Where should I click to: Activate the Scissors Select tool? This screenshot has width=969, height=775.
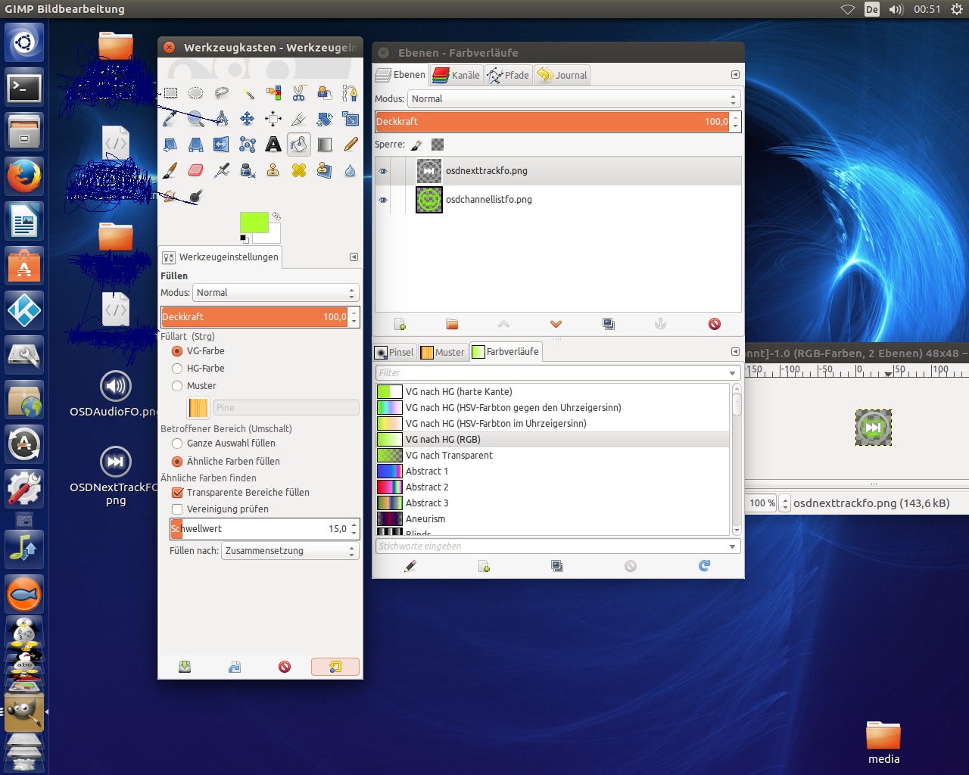tap(299, 93)
